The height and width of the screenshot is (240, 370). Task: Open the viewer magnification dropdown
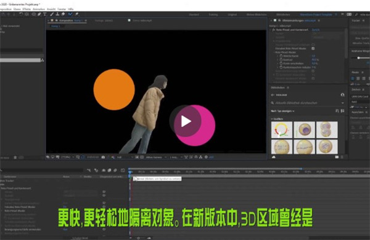coord(68,157)
